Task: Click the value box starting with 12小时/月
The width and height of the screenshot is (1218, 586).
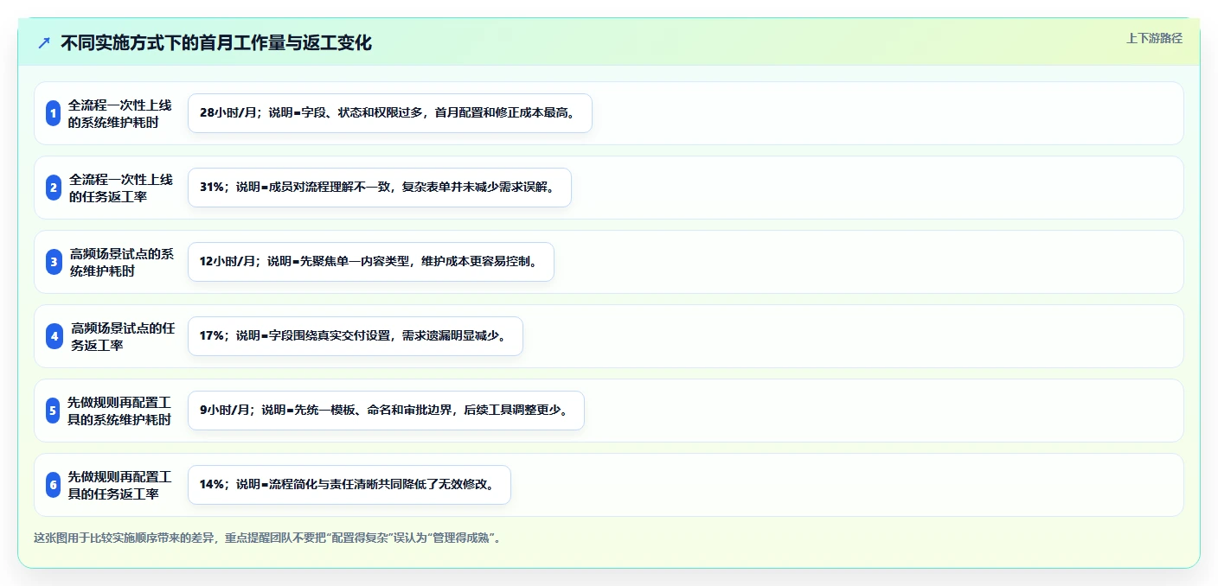Action: pyautogui.click(x=371, y=262)
